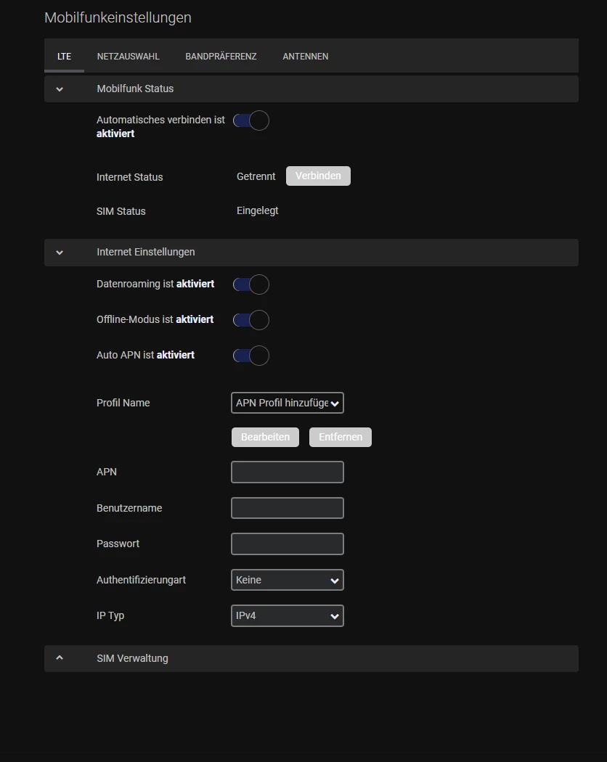607x762 pixels.
Task: Select the Passwort input field
Action: tap(287, 544)
